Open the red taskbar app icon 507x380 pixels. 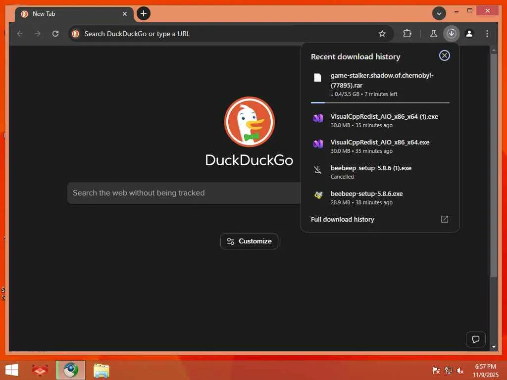40,370
